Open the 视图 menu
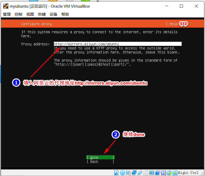The image size is (205, 176). 30,14
